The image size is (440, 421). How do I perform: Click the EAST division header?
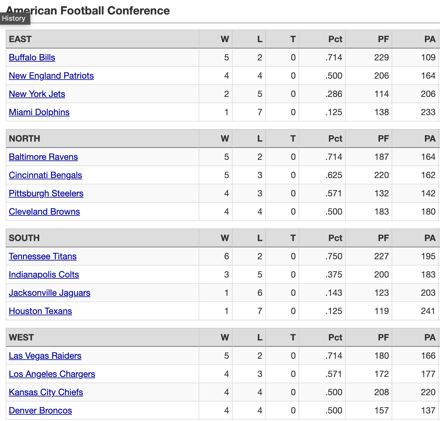tap(20, 39)
